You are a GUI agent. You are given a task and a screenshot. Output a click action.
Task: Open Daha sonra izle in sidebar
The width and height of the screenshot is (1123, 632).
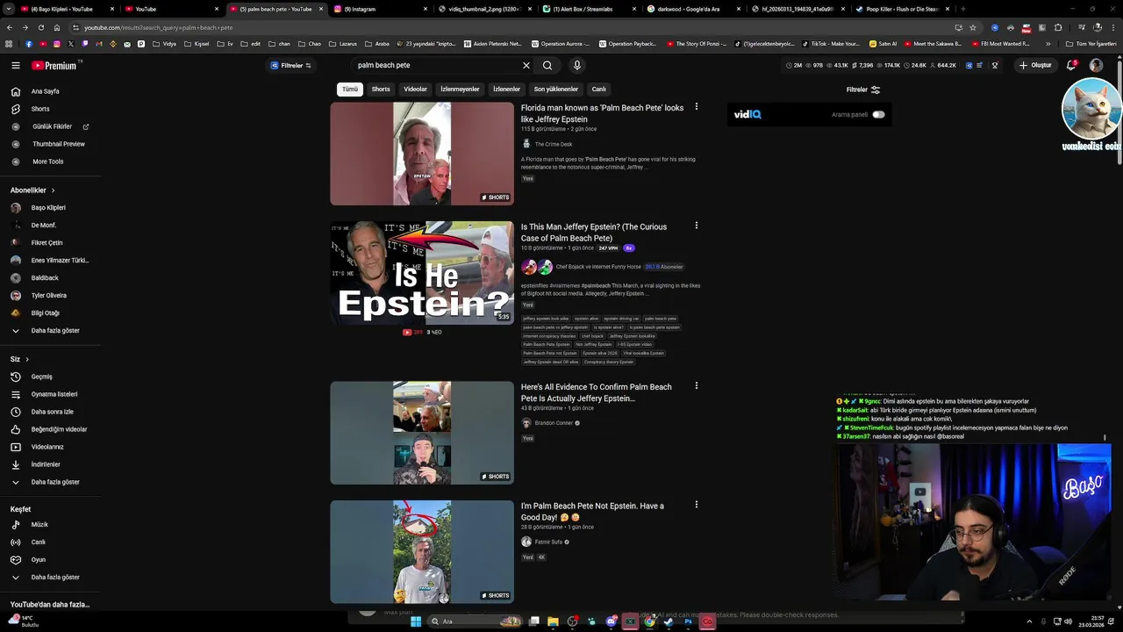pyautogui.click(x=52, y=412)
